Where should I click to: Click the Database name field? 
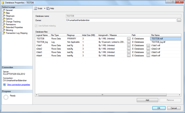click(x=123, y=16)
